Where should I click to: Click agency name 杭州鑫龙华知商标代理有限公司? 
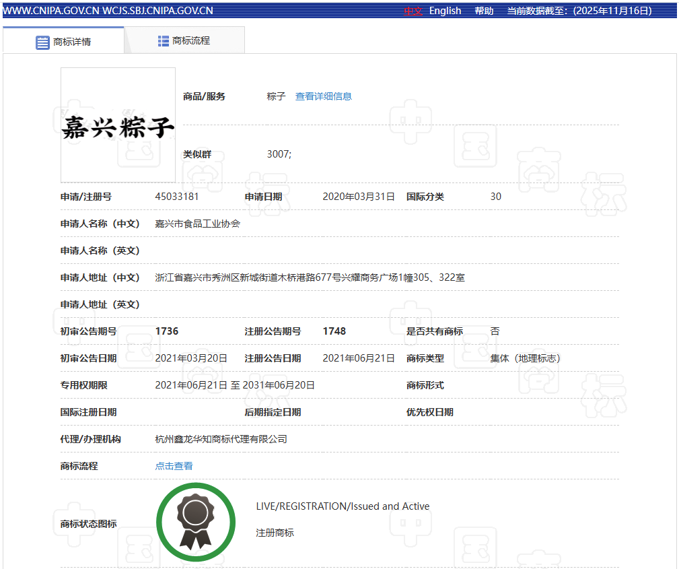pos(221,439)
